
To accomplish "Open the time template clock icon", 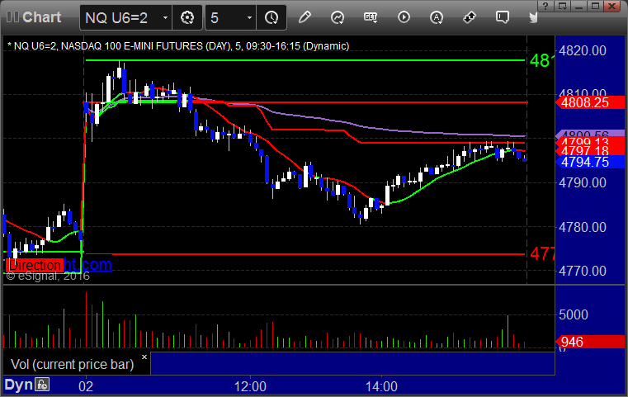I will [x=272, y=17].
